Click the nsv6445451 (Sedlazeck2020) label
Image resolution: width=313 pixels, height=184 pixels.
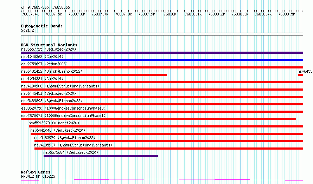[49, 93]
